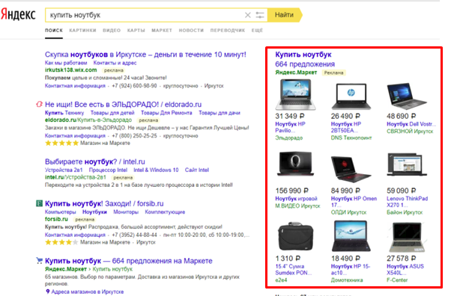Click Купить Технику sitelink

(x=64, y=113)
